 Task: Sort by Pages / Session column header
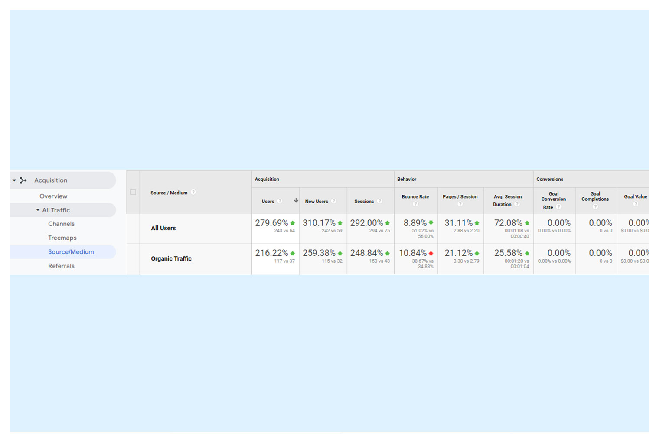460,196
